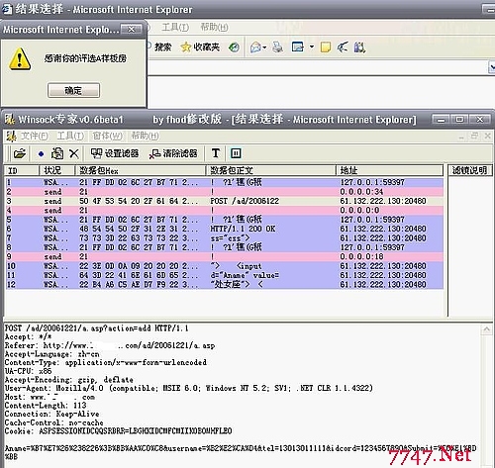Click the 设置滤器 filter settings button
This screenshot has width=495, height=468.
[x=115, y=153]
